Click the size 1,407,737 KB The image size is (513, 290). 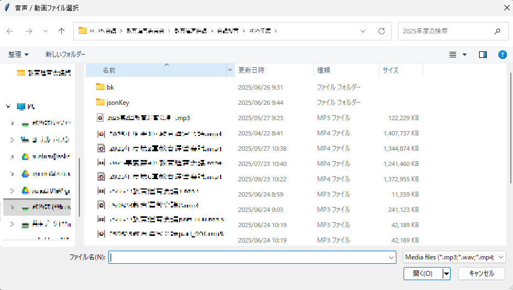coord(401,133)
